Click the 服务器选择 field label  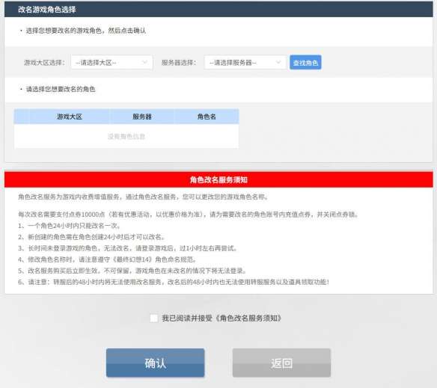[x=179, y=63]
